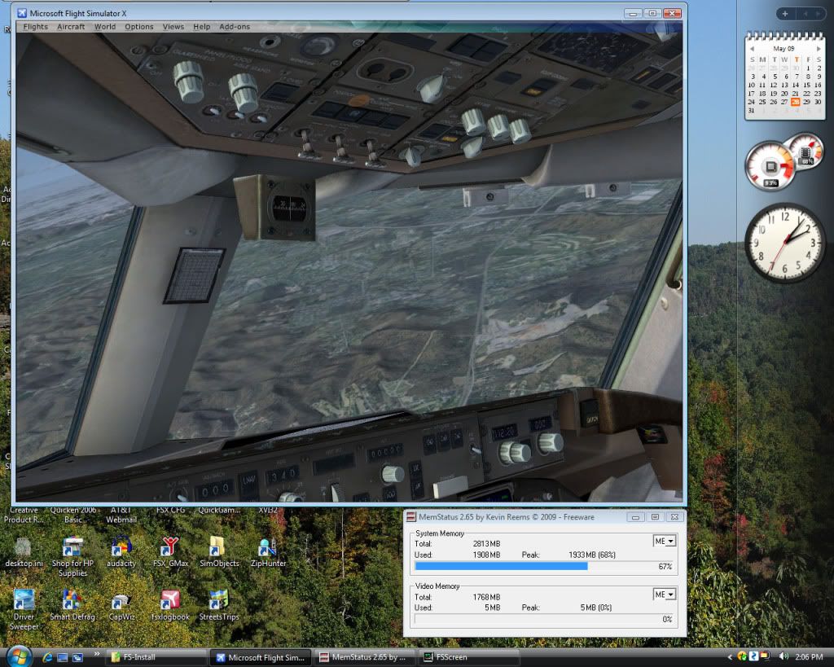The height and width of the screenshot is (667, 834).
Task: Close the MemStatus window
Action: click(x=674, y=517)
